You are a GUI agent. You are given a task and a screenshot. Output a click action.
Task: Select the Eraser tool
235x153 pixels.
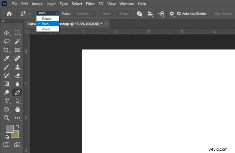(x=18, y=76)
